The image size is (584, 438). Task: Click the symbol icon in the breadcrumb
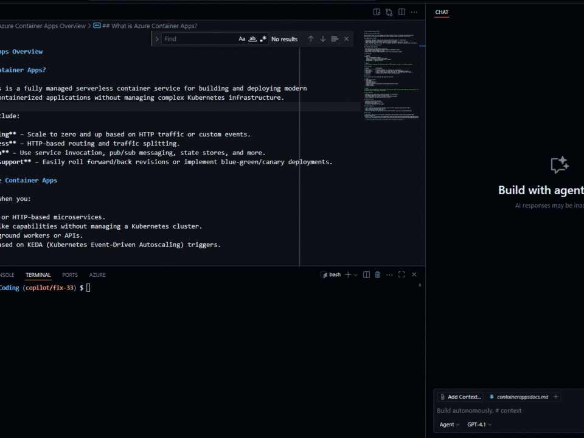pyautogui.click(x=97, y=26)
